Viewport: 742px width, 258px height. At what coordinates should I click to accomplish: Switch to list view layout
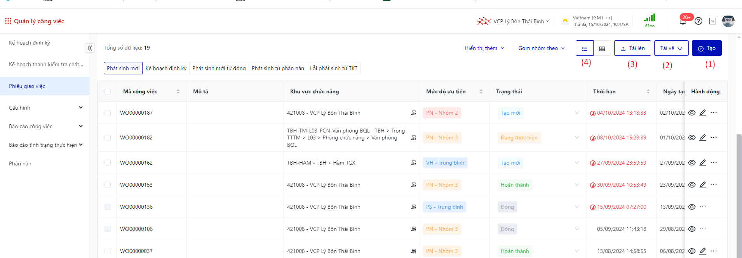click(584, 48)
